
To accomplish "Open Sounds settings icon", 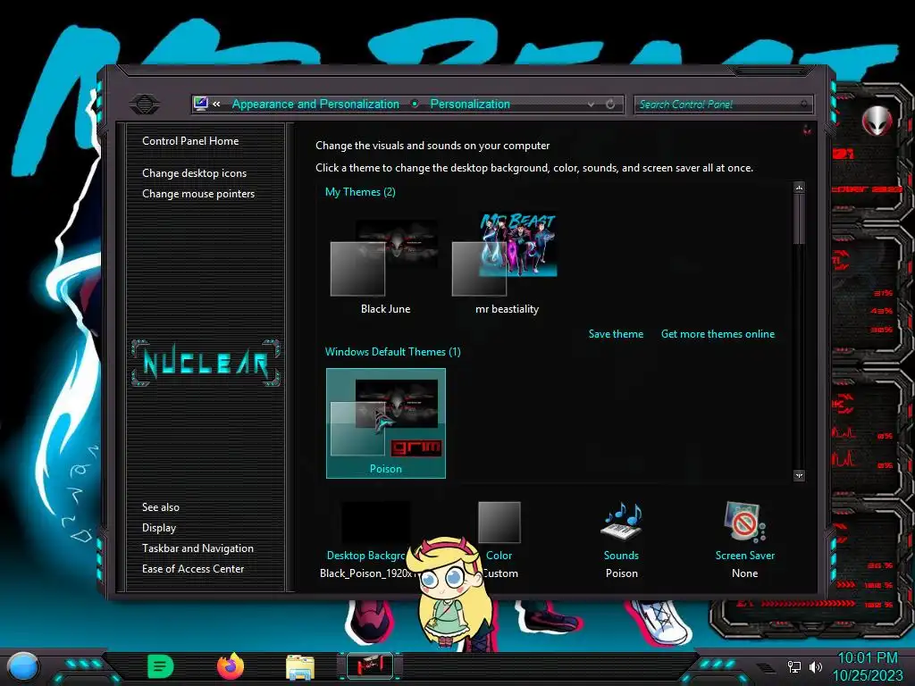I will (x=622, y=521).
